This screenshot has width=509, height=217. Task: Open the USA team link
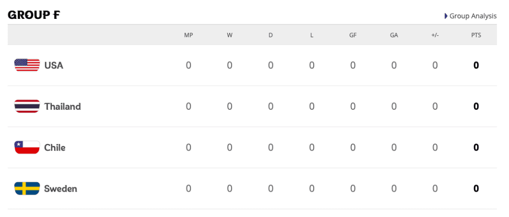[54, 65]
